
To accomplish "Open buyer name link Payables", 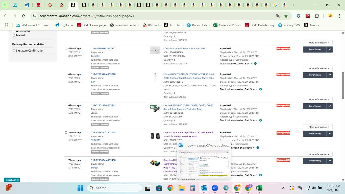I will click(x=96, y=56).
